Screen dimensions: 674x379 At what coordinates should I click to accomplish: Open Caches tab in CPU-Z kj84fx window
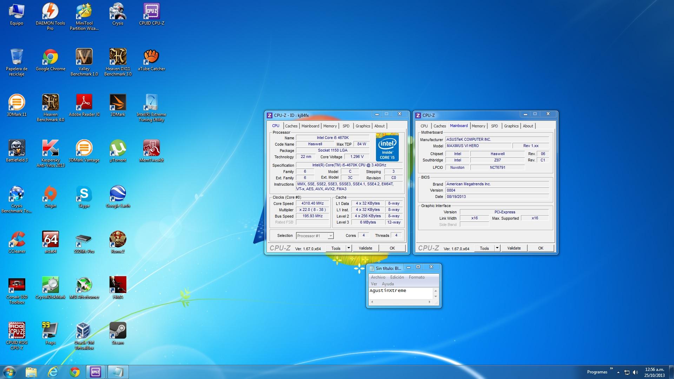point(291,126)
